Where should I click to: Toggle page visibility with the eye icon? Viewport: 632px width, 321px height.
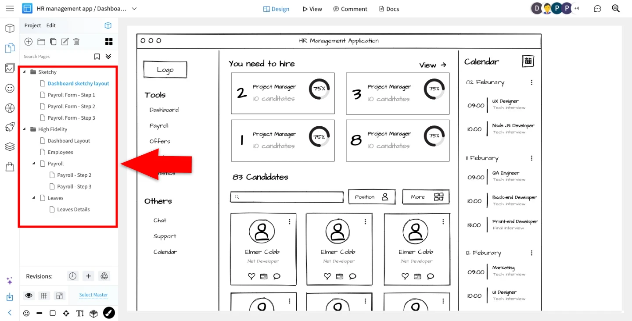(x=29, y=296)
